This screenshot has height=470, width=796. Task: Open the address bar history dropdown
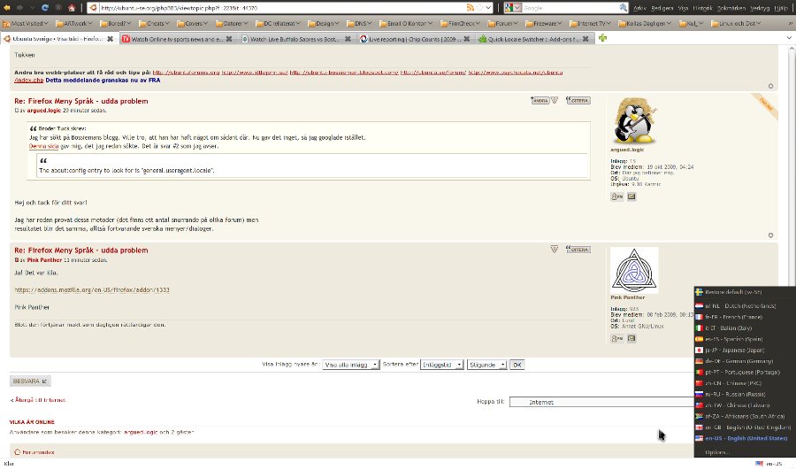pos(488,8)
